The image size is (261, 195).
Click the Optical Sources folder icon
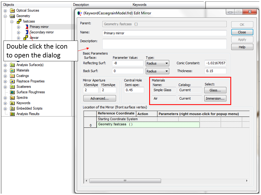[12, 10]
